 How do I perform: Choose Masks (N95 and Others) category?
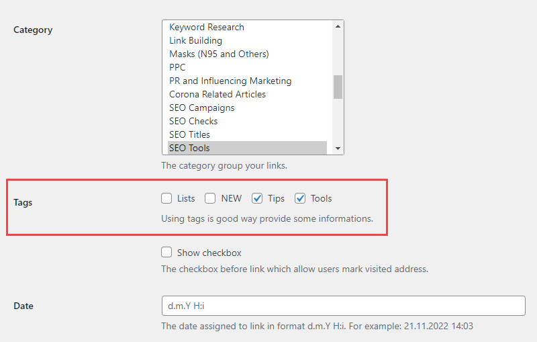point(219,54)
